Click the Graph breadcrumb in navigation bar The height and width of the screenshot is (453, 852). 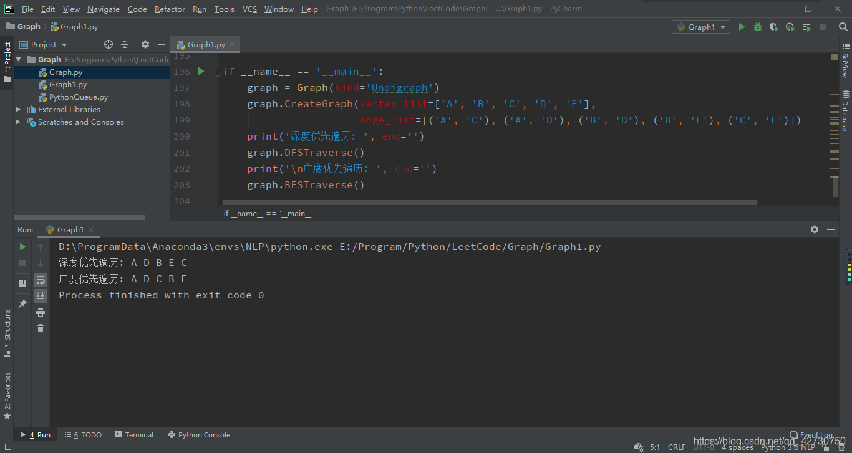[23, 27]
